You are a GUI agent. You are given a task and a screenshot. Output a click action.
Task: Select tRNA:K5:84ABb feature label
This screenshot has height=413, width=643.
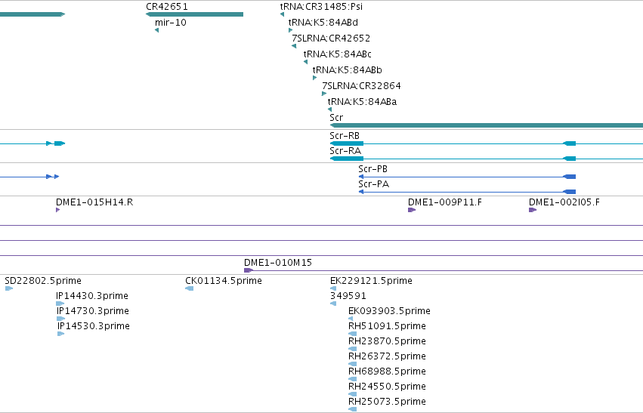coord(347,70)
